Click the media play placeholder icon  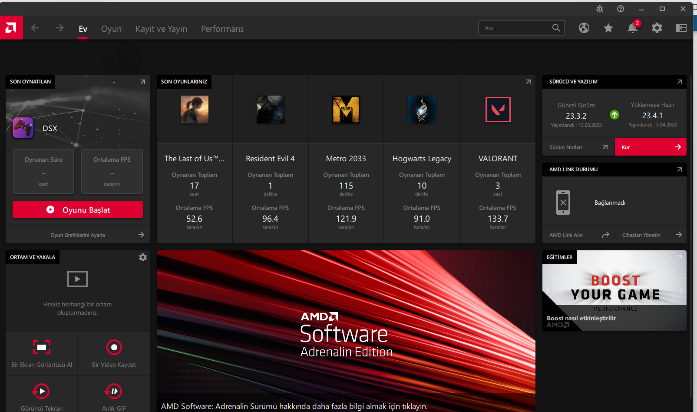77,279
